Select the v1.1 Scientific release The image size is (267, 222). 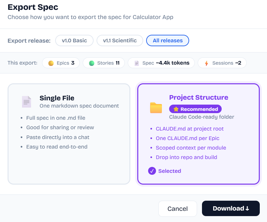(120, 40)
